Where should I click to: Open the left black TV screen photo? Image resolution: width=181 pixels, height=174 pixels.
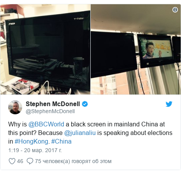pos(45,50)
